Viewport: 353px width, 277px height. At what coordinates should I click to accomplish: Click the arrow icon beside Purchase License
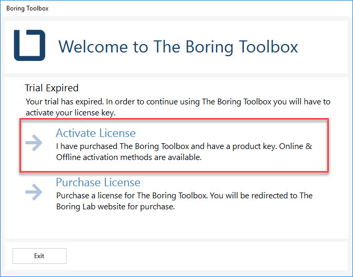click(34, 192)
